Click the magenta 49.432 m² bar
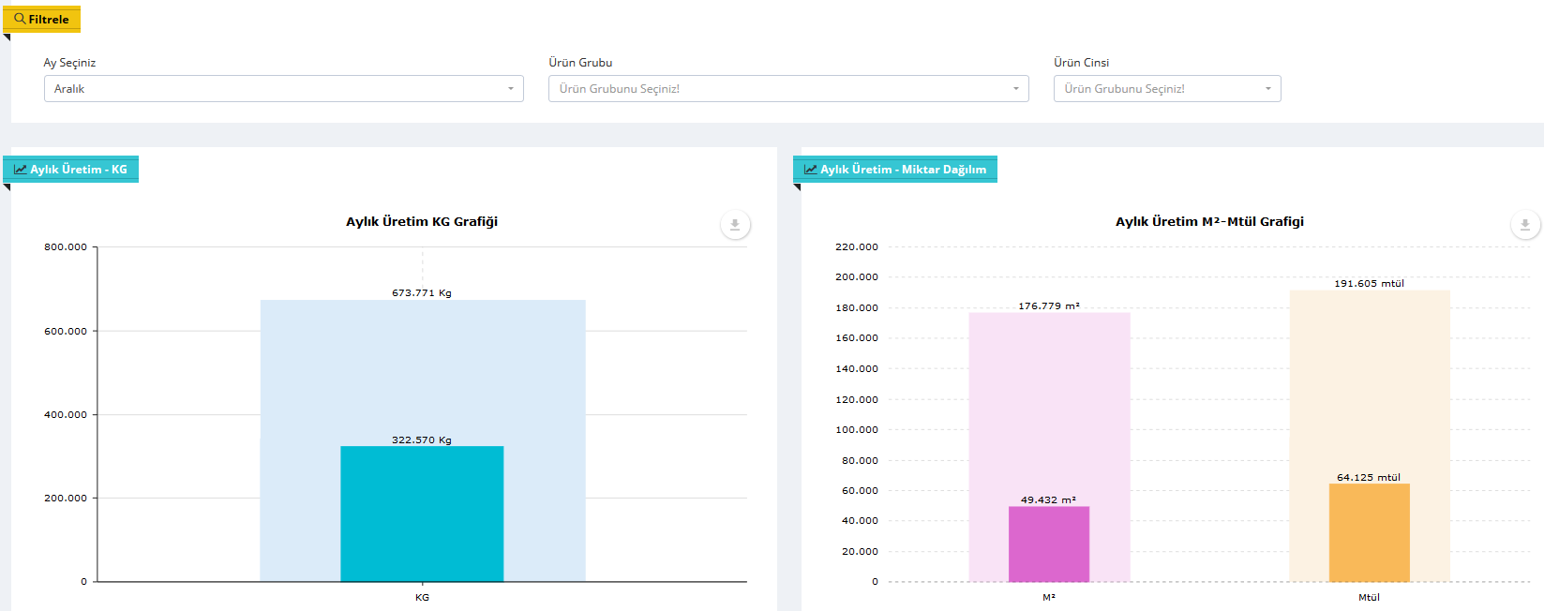Screen dimensions: 1544x611 click(x=1049, y=544)
